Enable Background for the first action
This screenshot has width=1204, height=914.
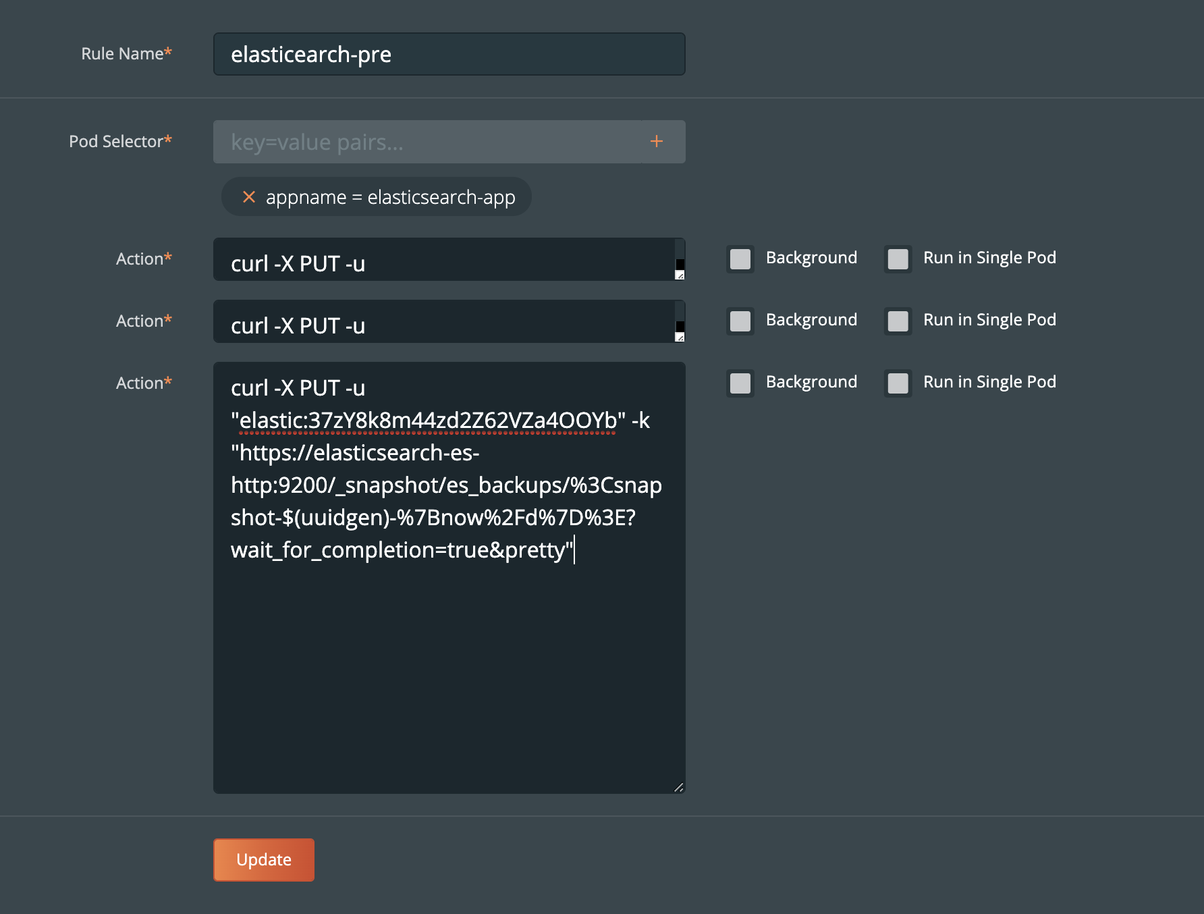740,259
